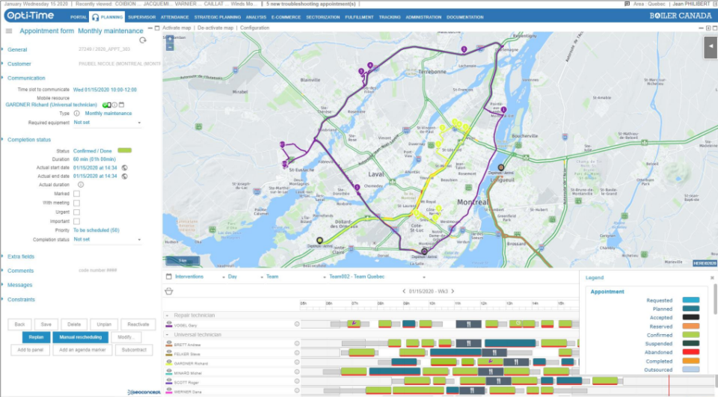The image size is (718, 397).
Task: Click Add an agenda marker button
Action: tap(82, 350)
